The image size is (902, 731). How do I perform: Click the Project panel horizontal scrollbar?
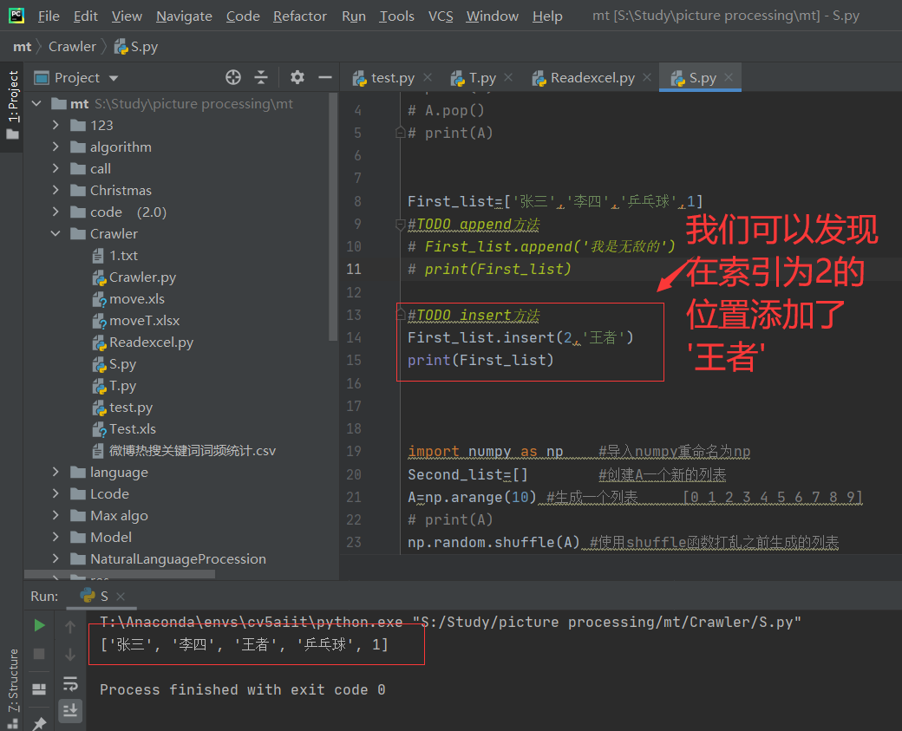point(120,574)
